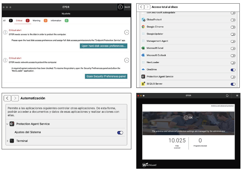Click Open hard disk access preferences button
The image size is (246, 173).
[104, 46]
